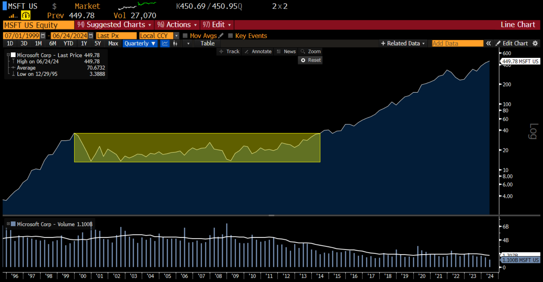The width and height of the screenshot is (543, 282).
Task: Click the 450.69 / 450.95 bid-ask quote
Action: point(209,6)
